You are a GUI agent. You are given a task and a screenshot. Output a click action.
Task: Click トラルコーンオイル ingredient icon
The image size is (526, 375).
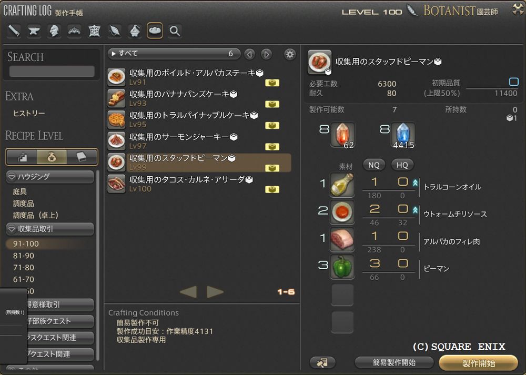pos(342,185)
